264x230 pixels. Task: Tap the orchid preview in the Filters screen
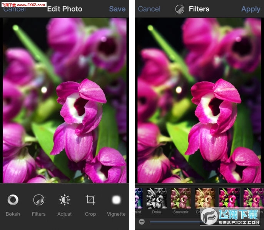click(x=199, y=100)
